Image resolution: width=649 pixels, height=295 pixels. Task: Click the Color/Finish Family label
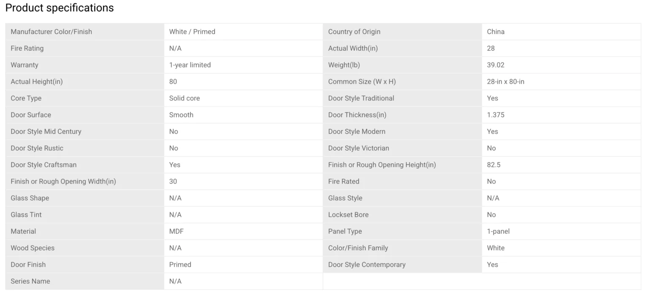[358, 248]
